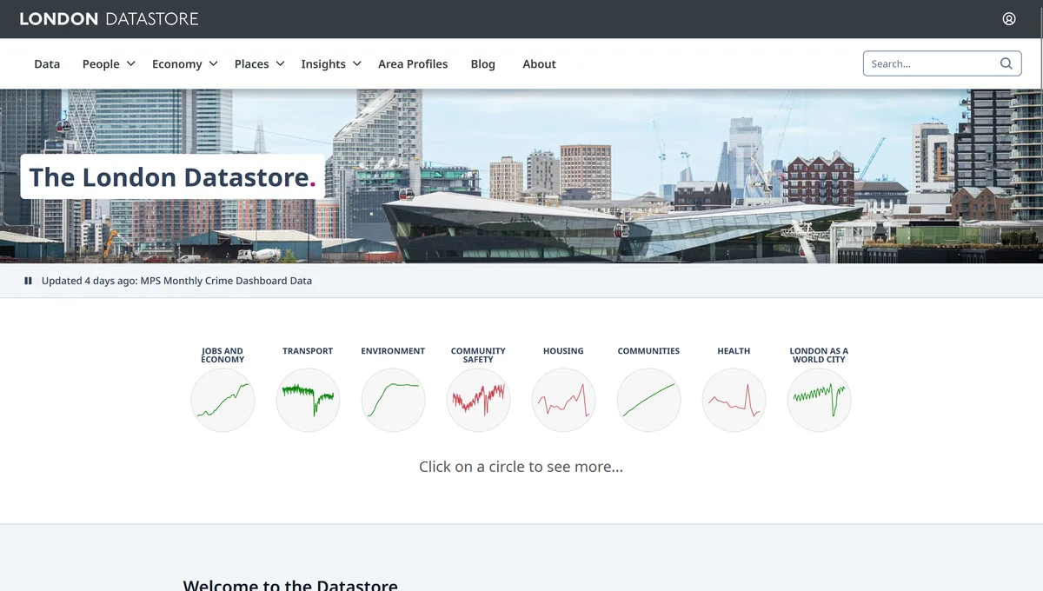Screen dimensions: 1043x591
Task: Open the Health circle chart
Action: [x=734, y=400]
